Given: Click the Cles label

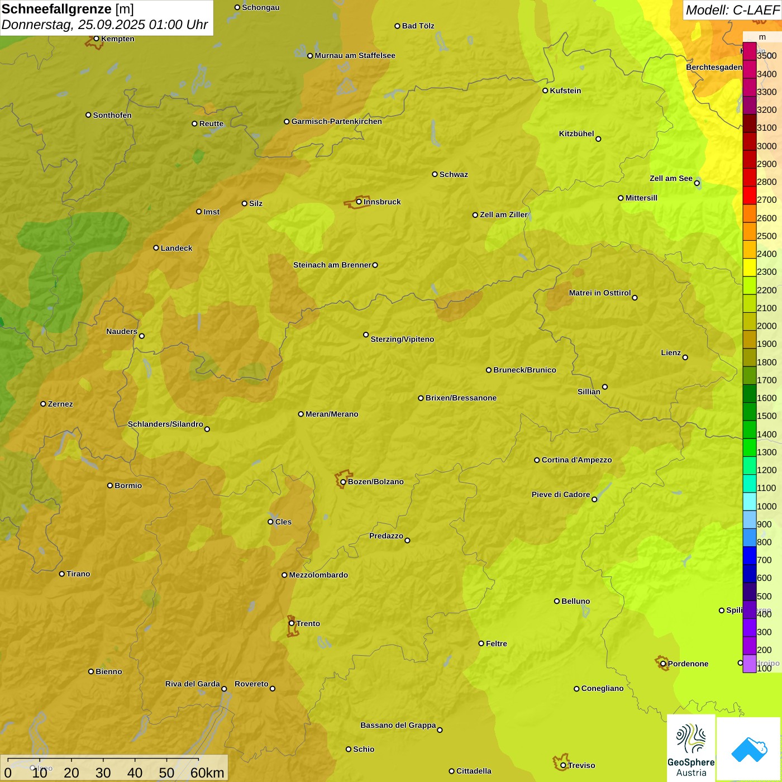Looking at the screenshot, I should click(x=283, y=522).
